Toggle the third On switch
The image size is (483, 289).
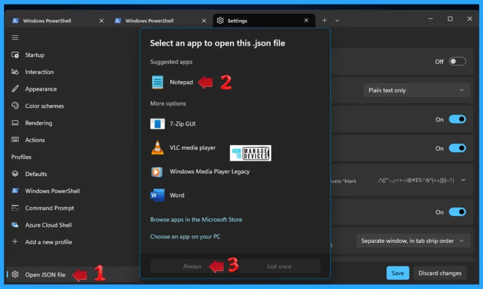(457, 212)
